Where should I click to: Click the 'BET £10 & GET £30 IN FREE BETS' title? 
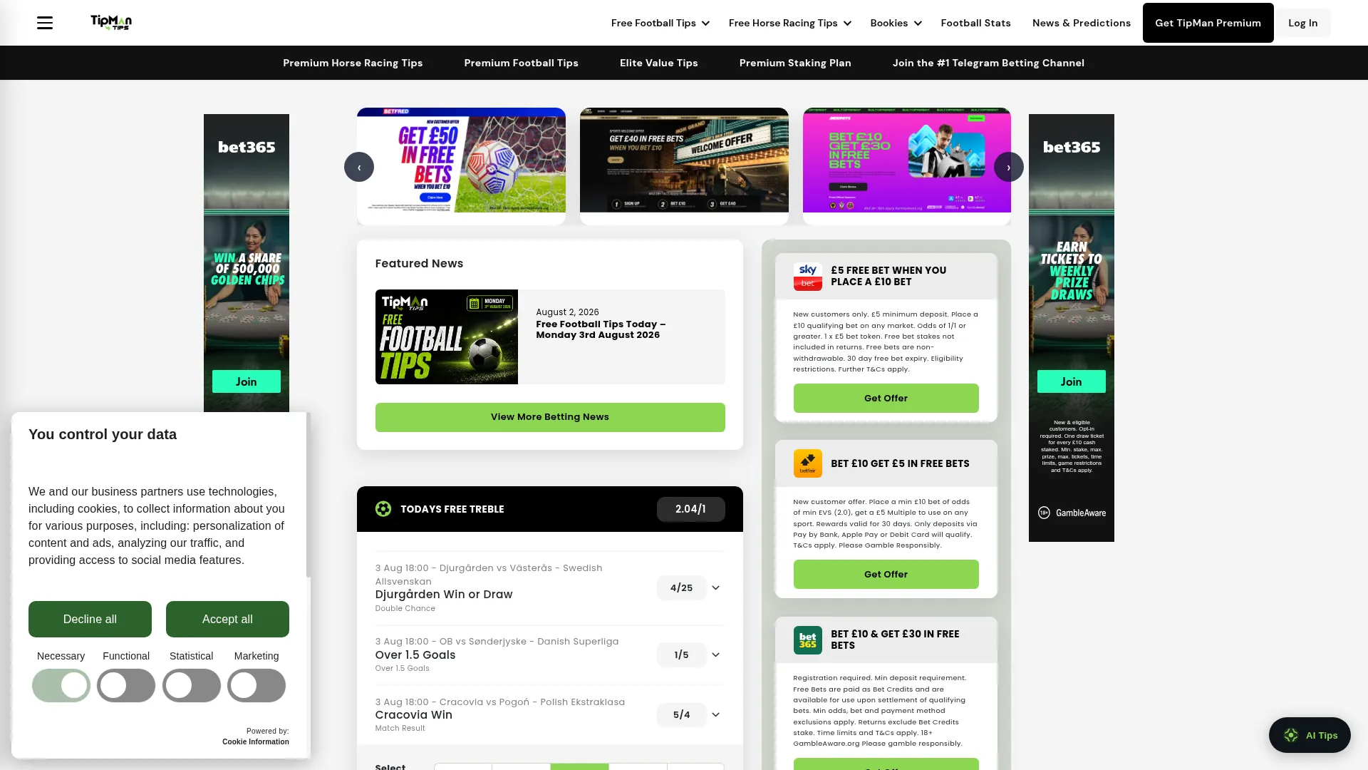(896, 640)
